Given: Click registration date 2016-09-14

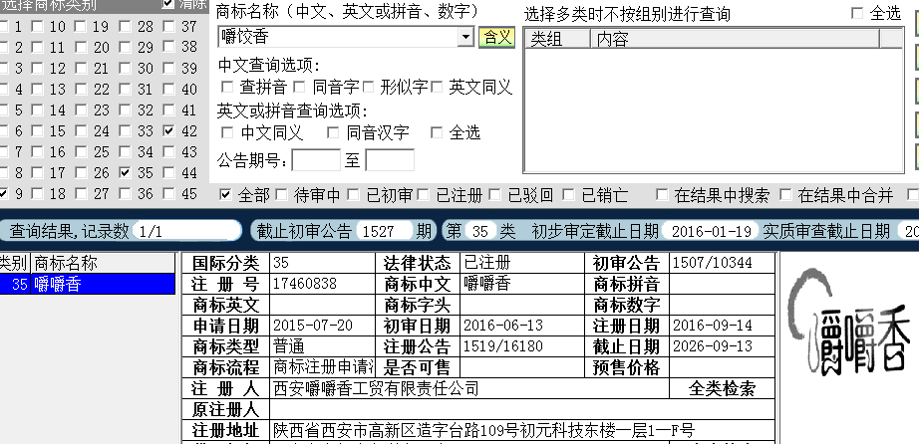Looking at the screenshot, I should pos(712,326).
